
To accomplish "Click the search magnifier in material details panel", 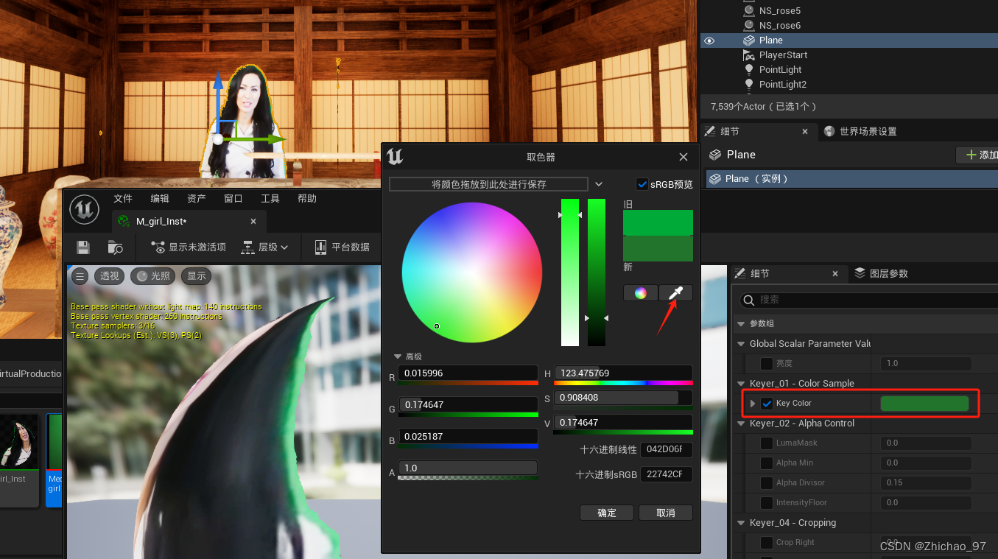I will pos(748,300).
